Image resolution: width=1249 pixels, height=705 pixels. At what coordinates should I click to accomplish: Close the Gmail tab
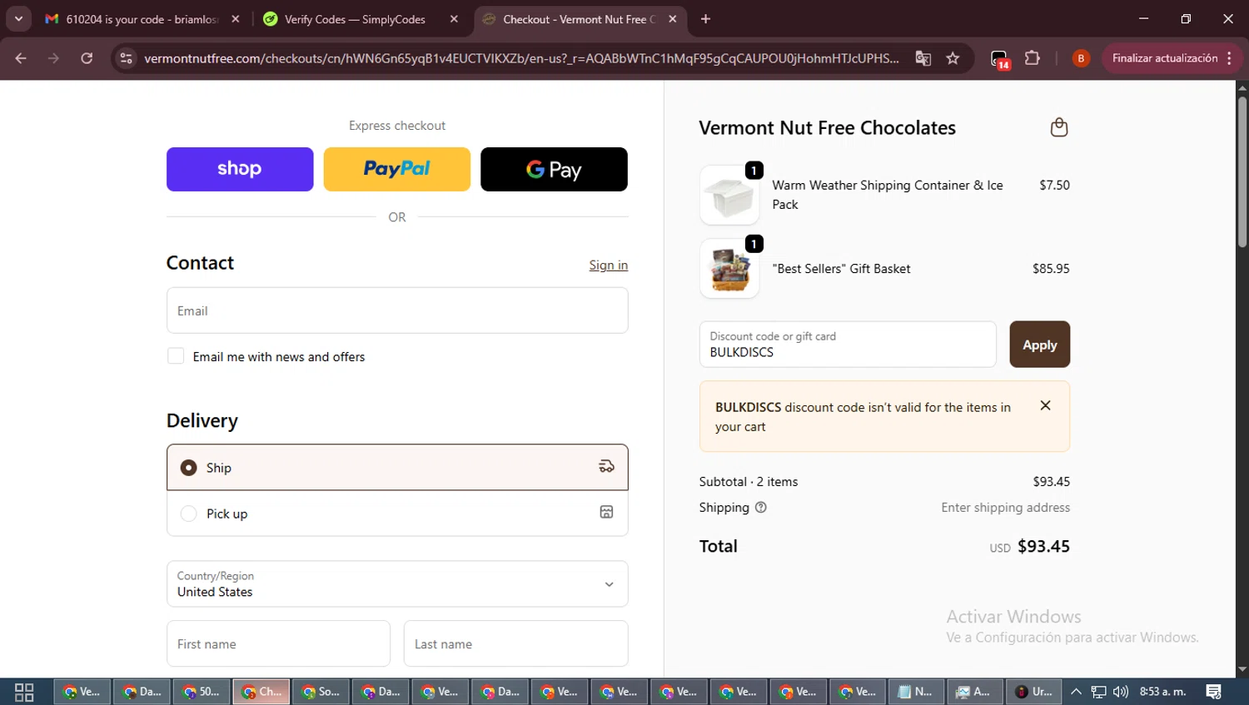coord(236,19)
